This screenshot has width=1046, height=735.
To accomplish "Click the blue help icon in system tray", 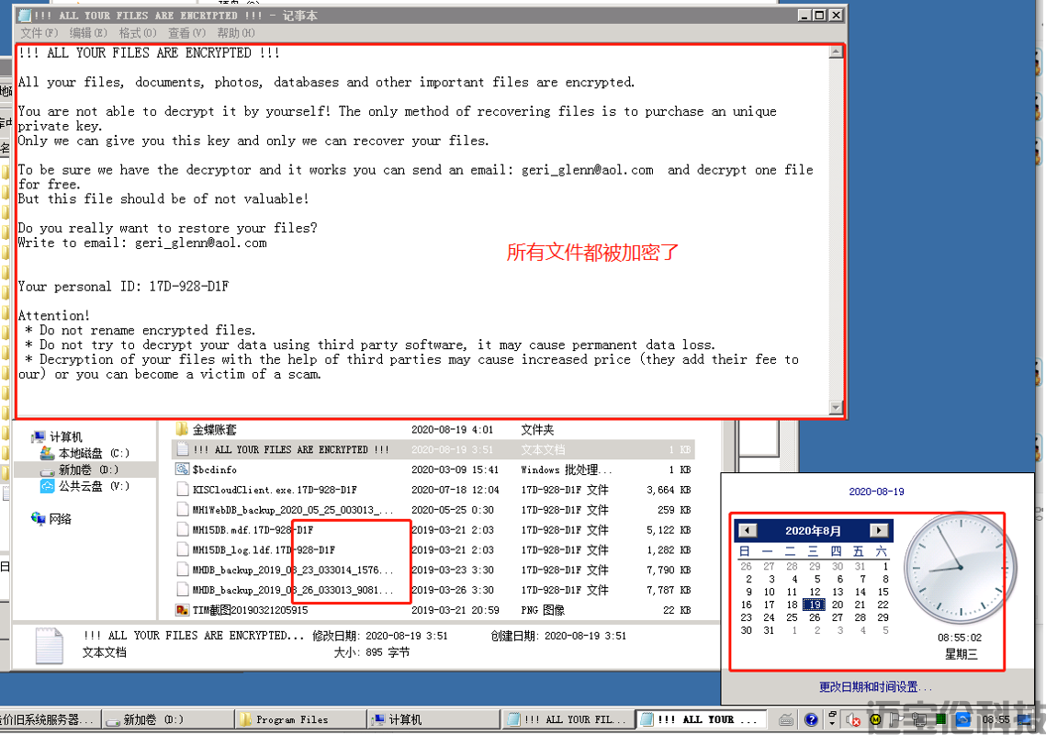I will click(x=811, y=720).
